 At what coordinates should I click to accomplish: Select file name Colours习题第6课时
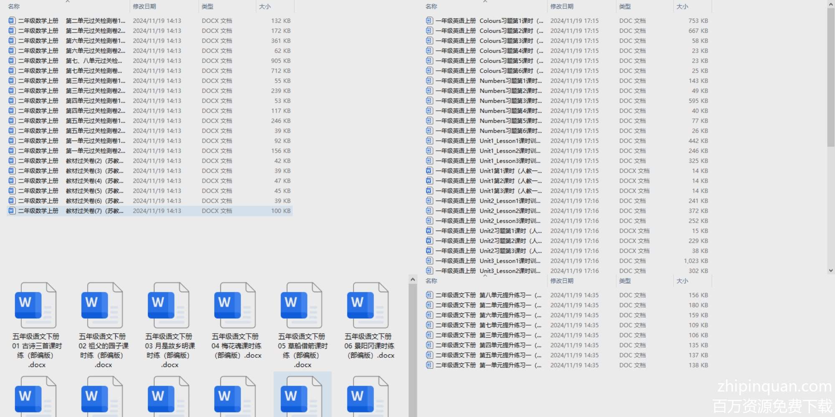(x=489, y=70)
